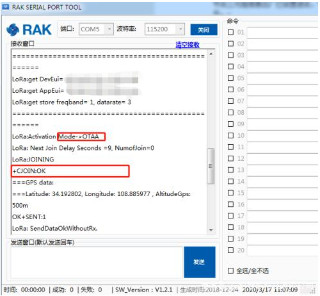Image resolution: width=320 pixels, height=296 pixels.
Task: Click the title bar application icon
Action: [5, 7]
